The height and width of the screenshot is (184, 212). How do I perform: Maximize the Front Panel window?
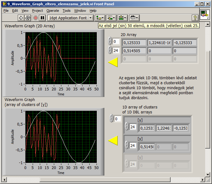[x=202, y=4]
